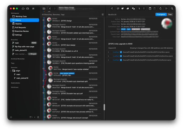Expand the GDFUnityShared.csproj file diff
This screenshot has width=183, height=130.
click(108, 60)
